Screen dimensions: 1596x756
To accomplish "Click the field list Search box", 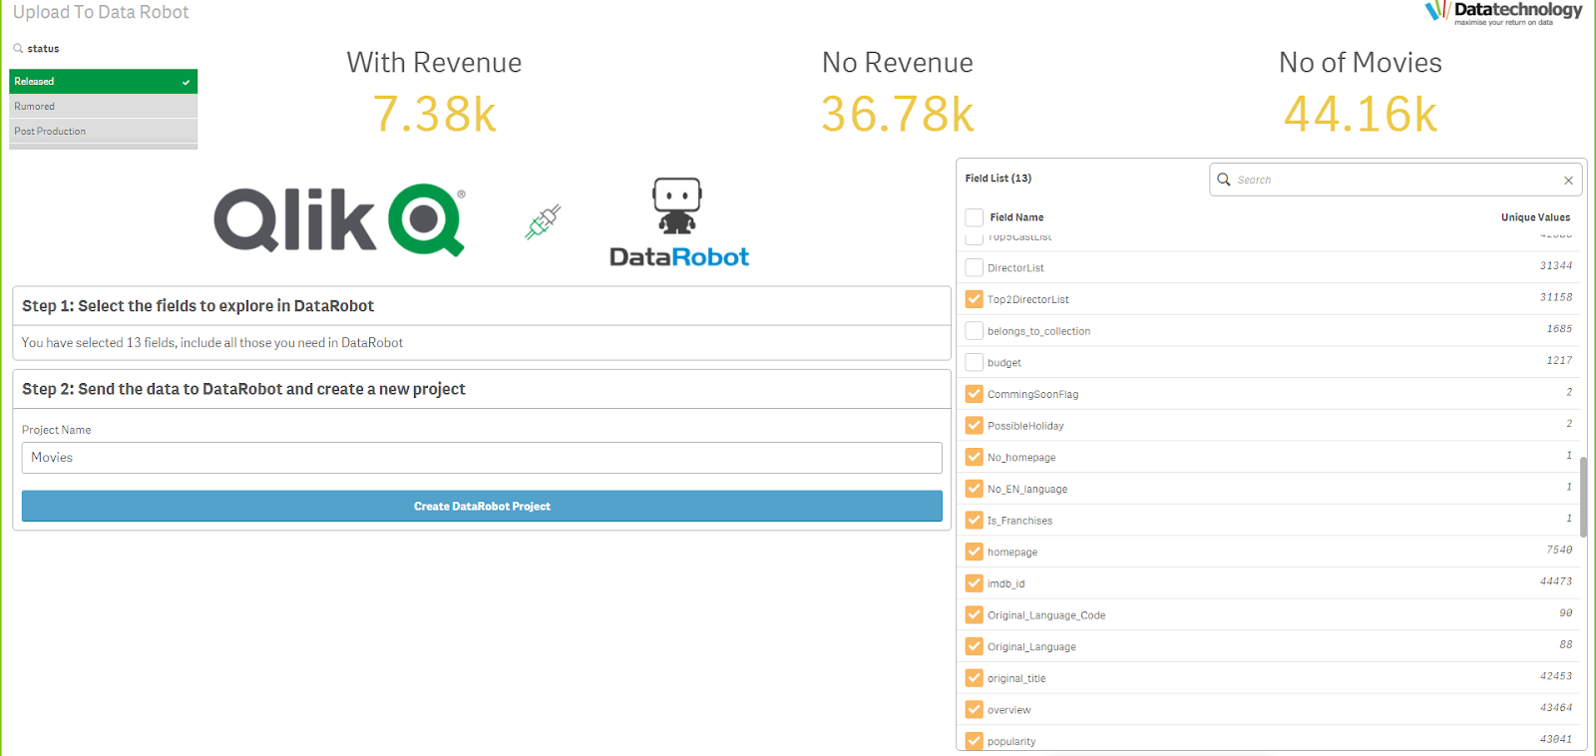I will (x=1395, y=181).
